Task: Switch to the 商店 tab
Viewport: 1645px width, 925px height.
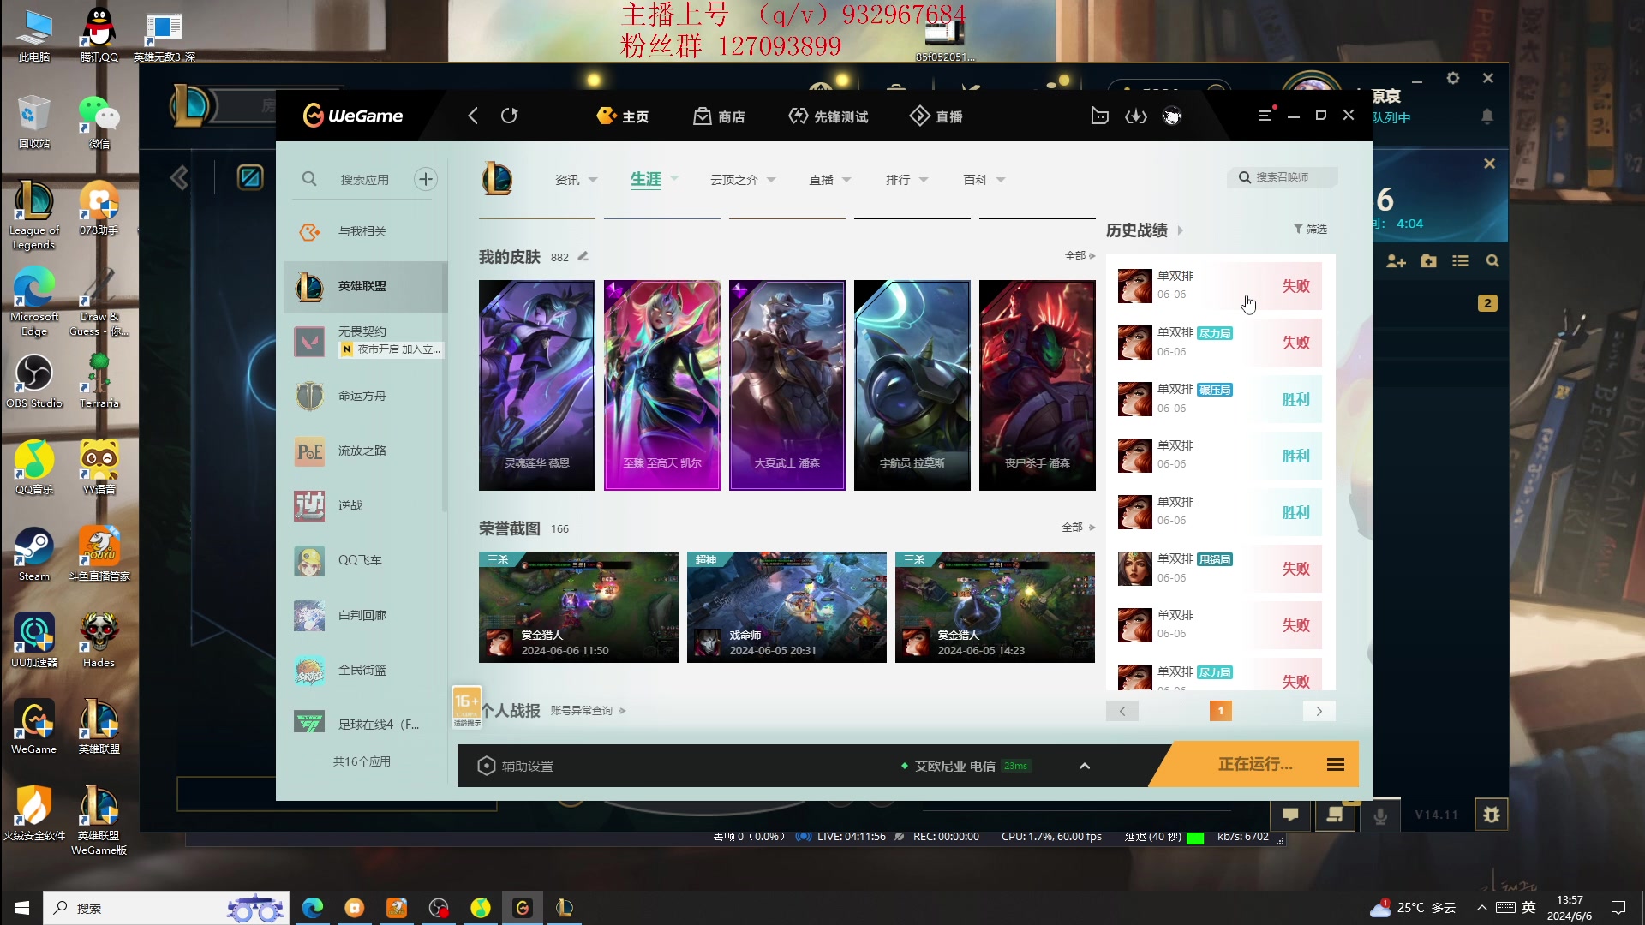Action: tap(720, 116)
